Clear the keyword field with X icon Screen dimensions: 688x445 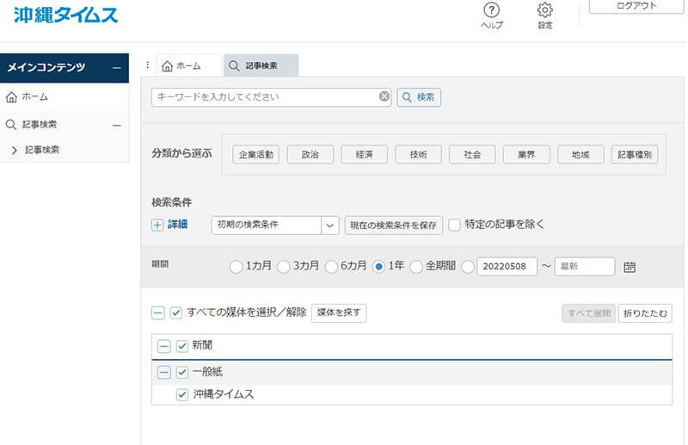(x=384, y=97)
